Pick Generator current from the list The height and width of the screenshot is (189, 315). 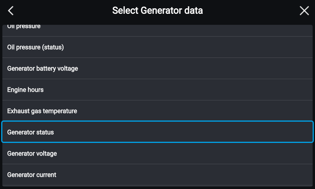coord(157,175)
